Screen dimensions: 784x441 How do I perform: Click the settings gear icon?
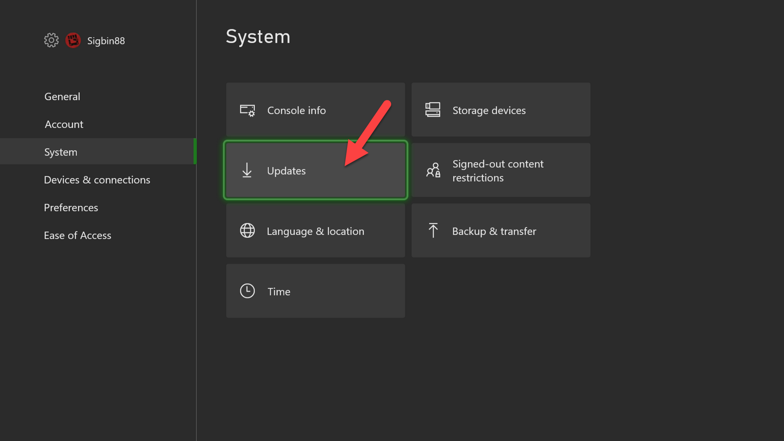pyautogui.click(x=51, y=40)
